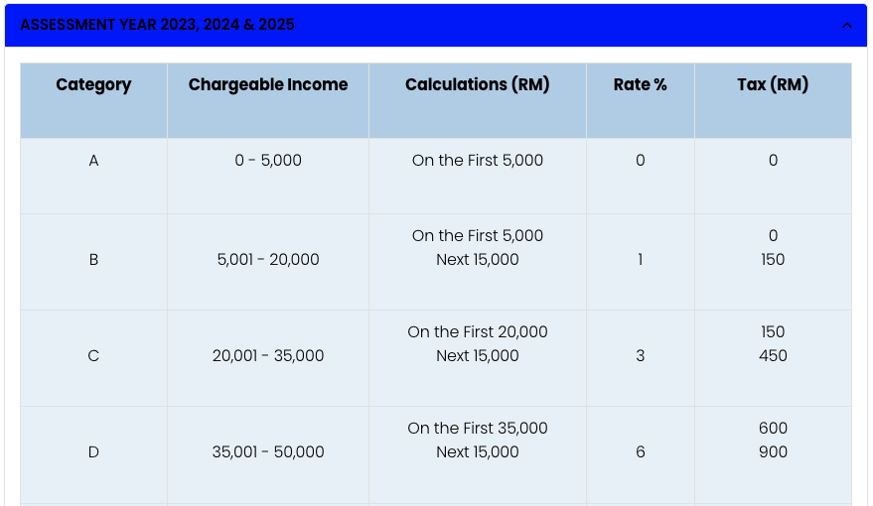873x506 pixels.
Task: Click category C cell
Action: [x=93, y=356]
